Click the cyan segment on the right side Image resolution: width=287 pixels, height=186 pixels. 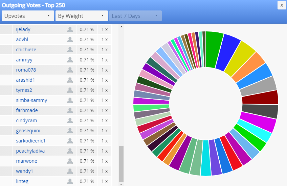(255, 130)
